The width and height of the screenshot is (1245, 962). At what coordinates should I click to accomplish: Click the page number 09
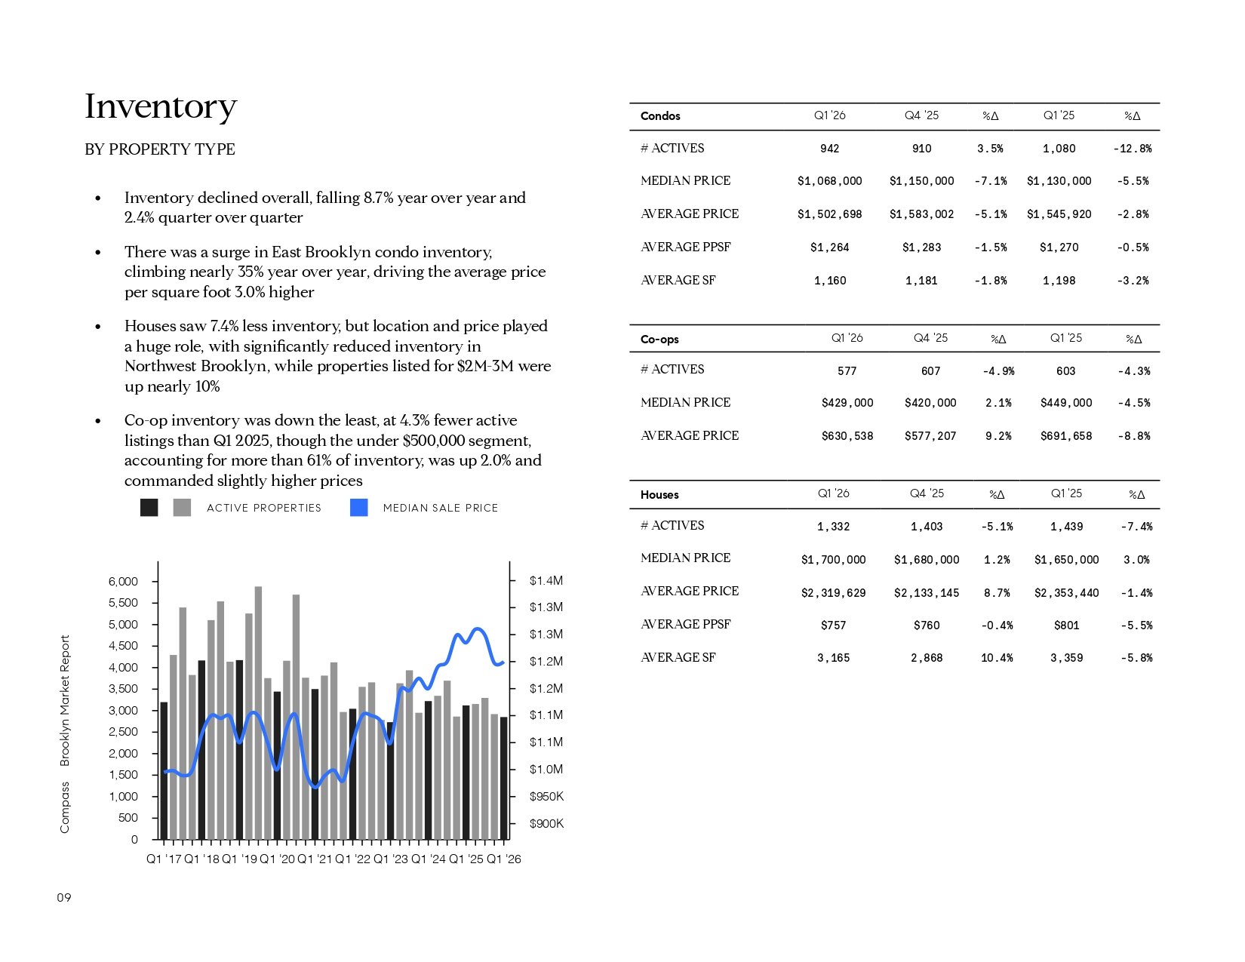64,897
